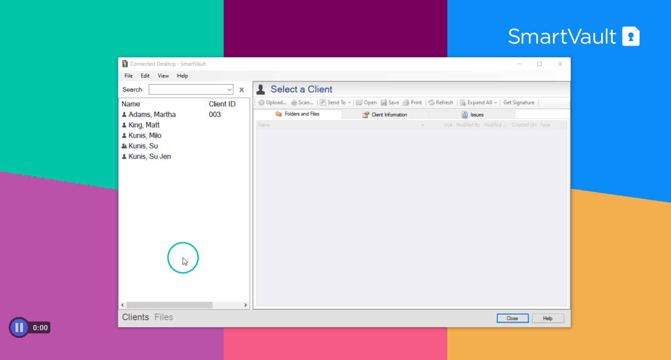Click the client list right scroll arrow
The height and width of the screenshot is (360, 671).
tap(246, 305)
